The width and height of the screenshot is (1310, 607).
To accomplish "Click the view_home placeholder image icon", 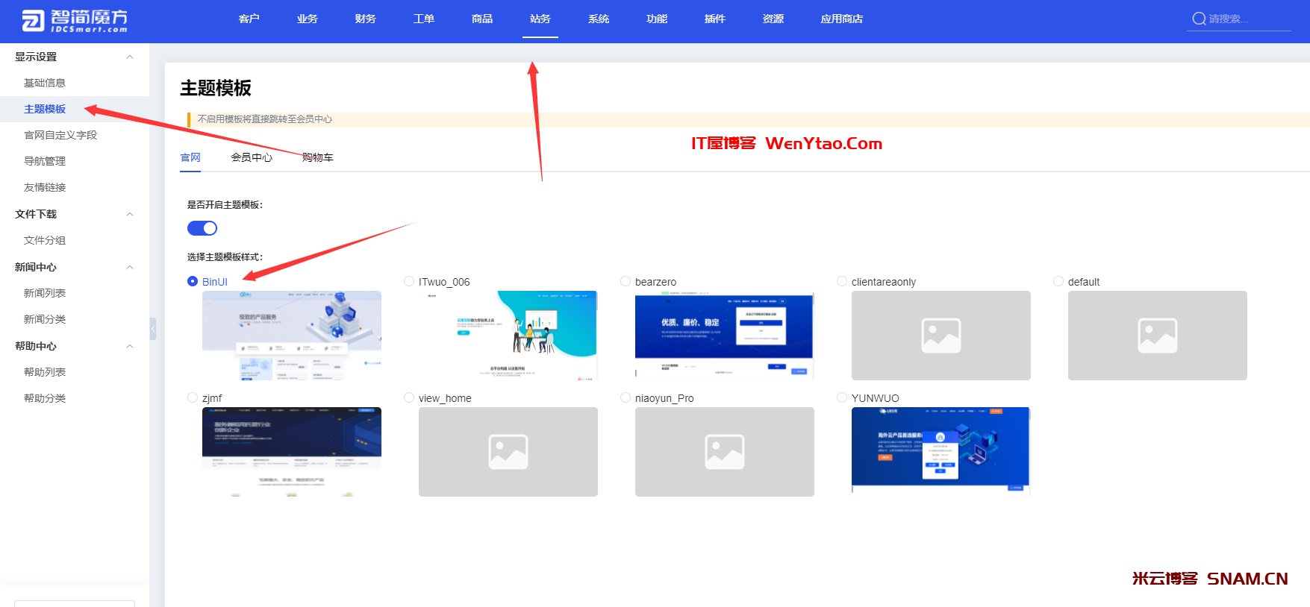I will [x=508, y=452].
